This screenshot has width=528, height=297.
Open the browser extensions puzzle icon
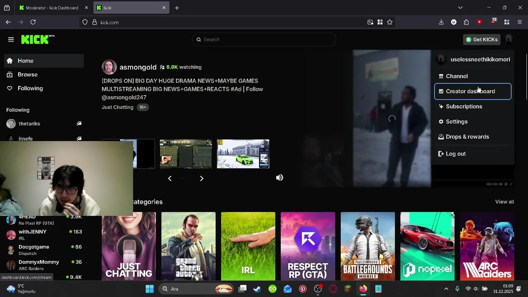coord(466,22)
